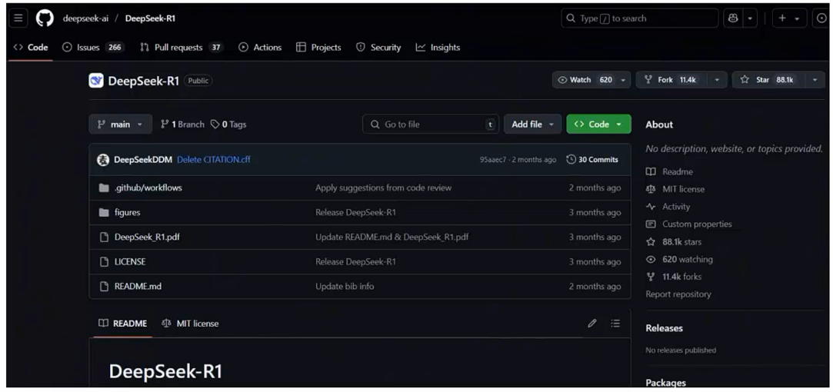Image resolution: width=833 pixels, height=392 pixels.
Task: Open 'Apply suggestions from code review' commit
Action: point(384,188)
